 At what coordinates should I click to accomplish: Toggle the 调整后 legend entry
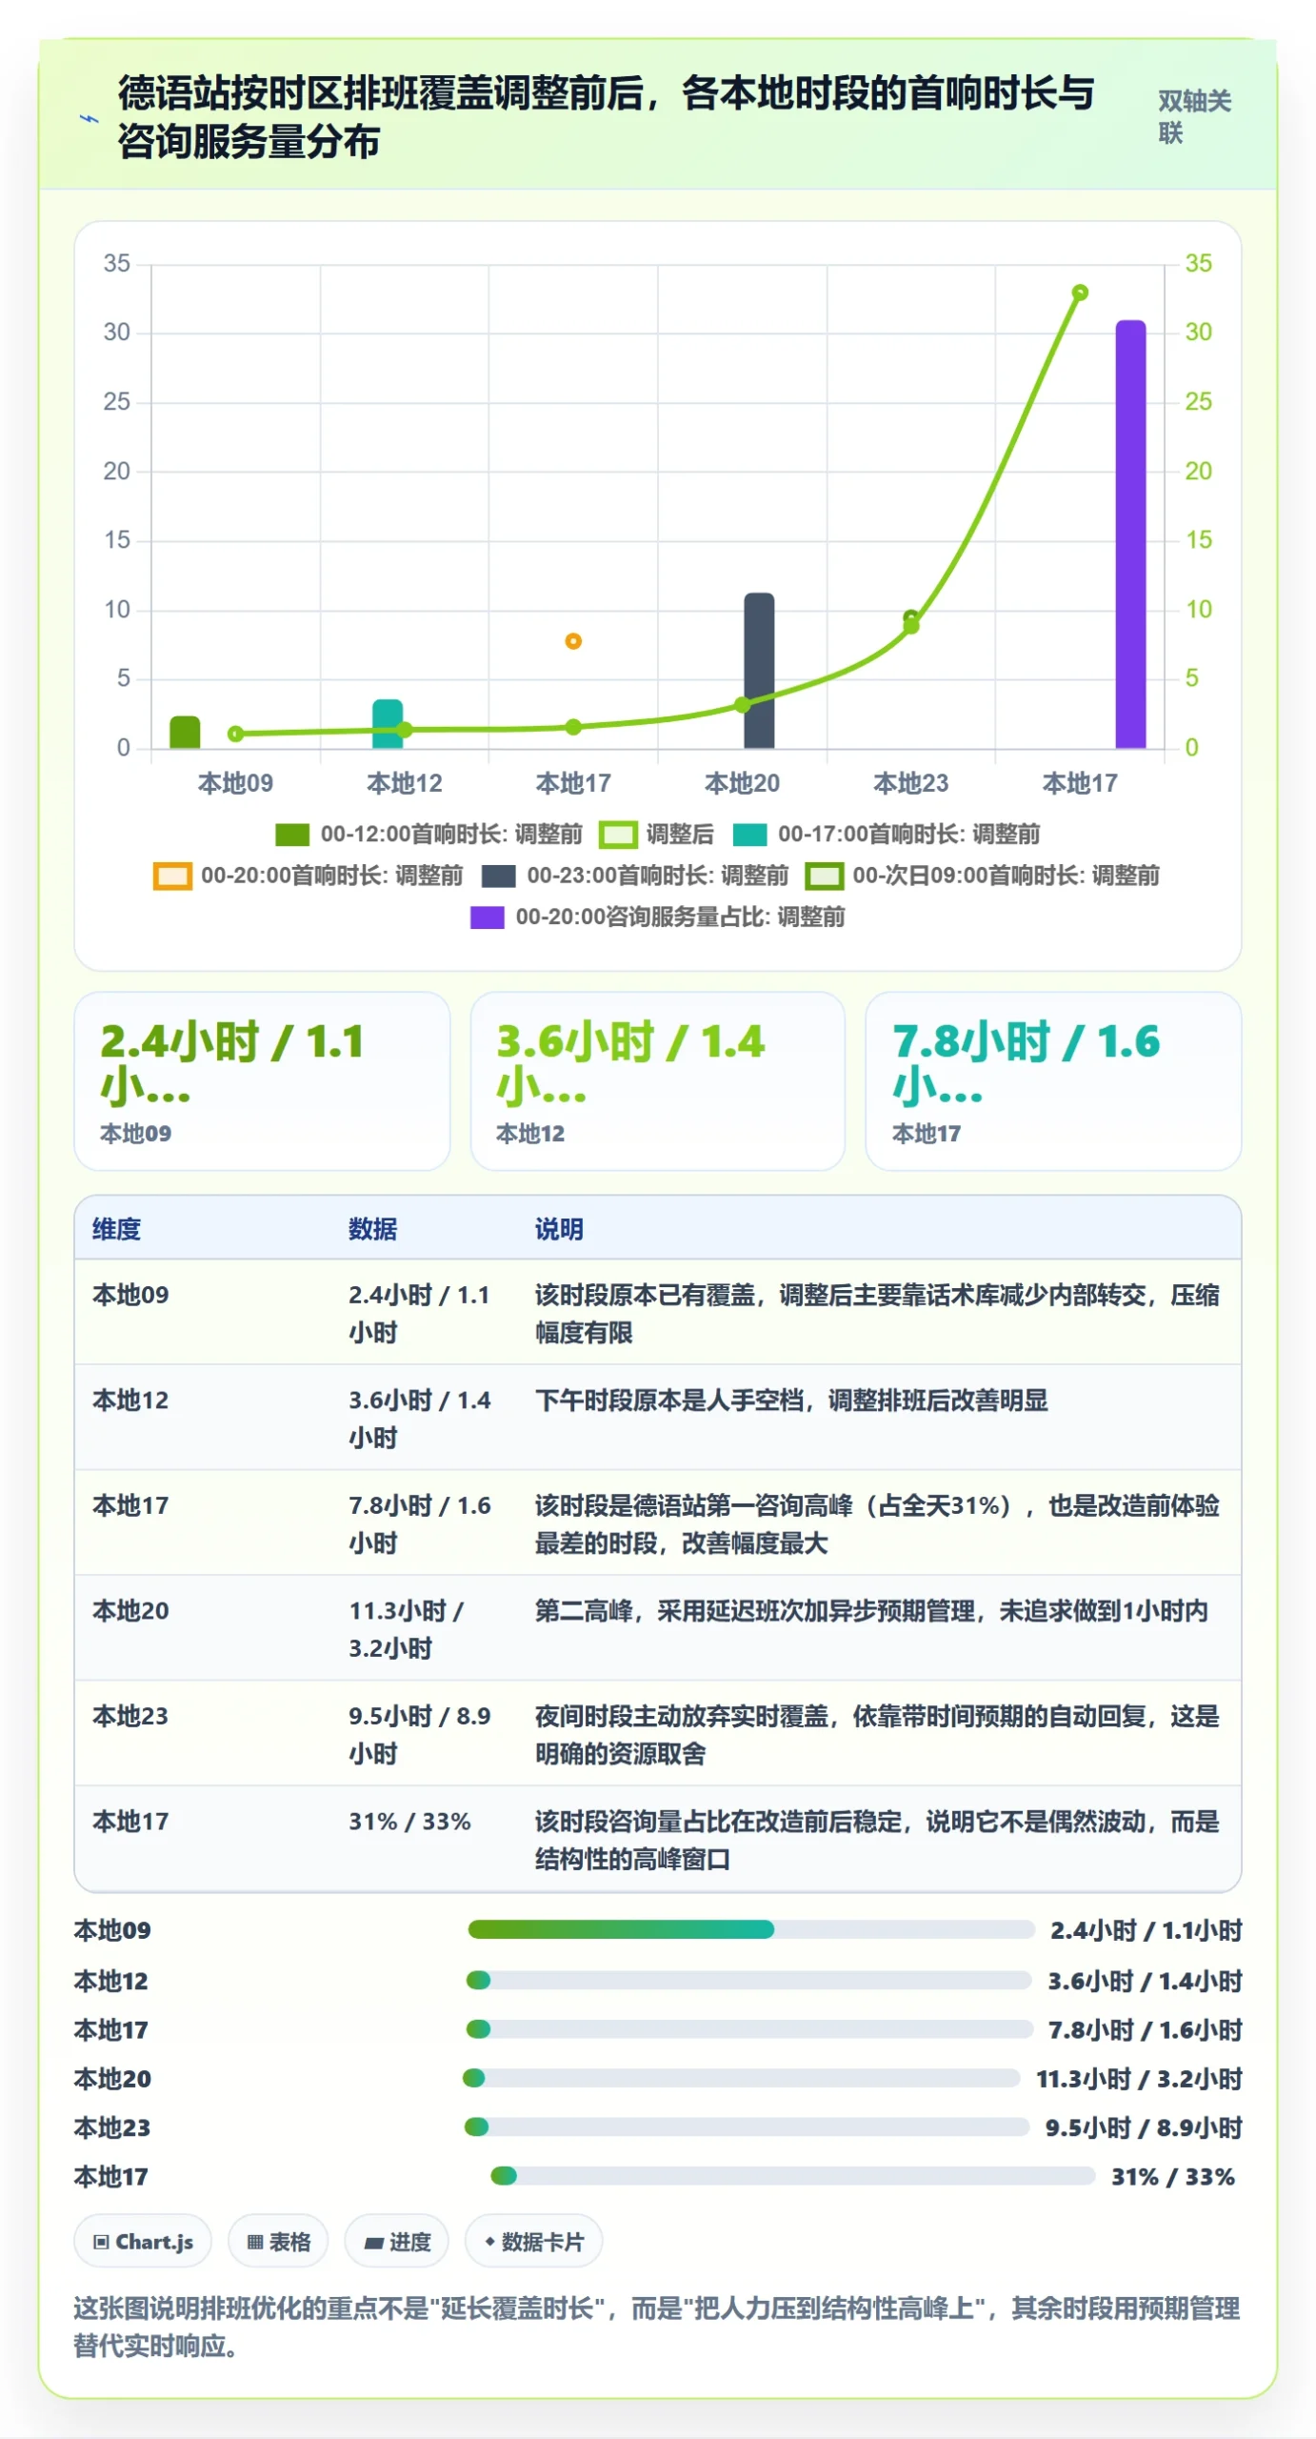[656, 834]
